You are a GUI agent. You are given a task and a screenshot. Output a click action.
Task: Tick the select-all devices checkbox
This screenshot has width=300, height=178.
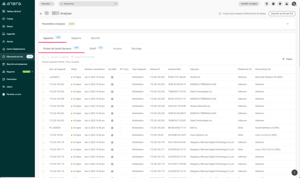tap(43, 57)
